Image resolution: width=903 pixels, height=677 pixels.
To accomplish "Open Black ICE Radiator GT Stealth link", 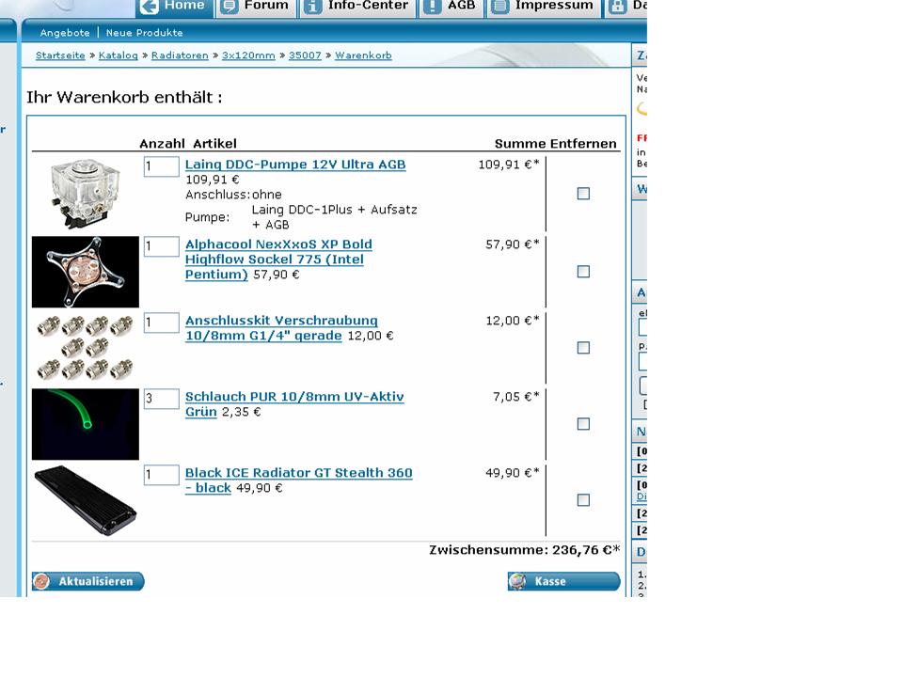I will pyautogui.click(x=298, y=480).
